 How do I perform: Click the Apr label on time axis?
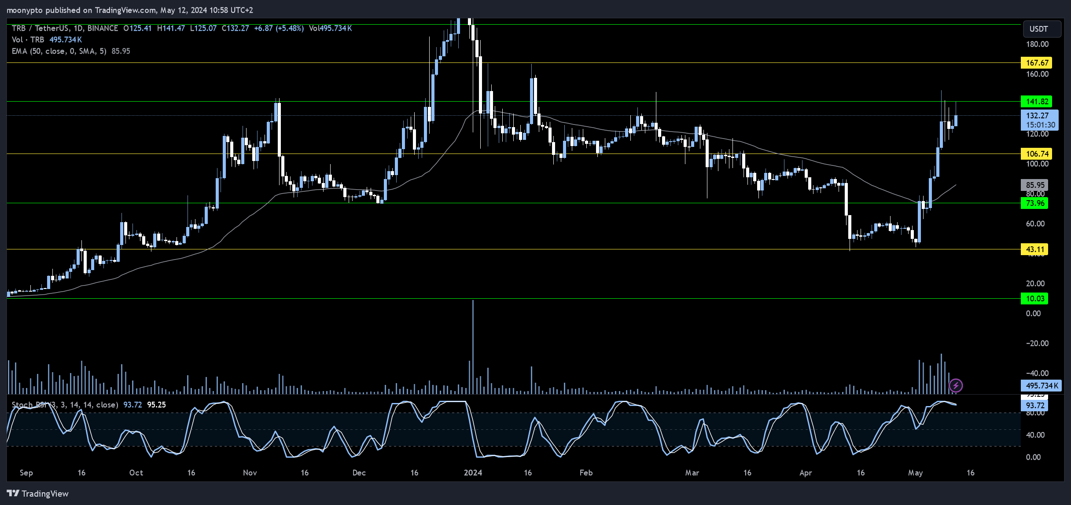[806, 473]
